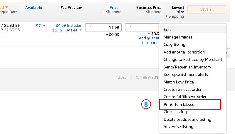Expand the FBA Fee preview arrow

pos(80,30)
